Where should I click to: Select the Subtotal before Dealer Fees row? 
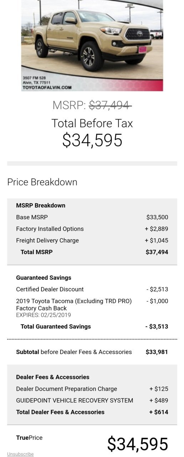92,352
